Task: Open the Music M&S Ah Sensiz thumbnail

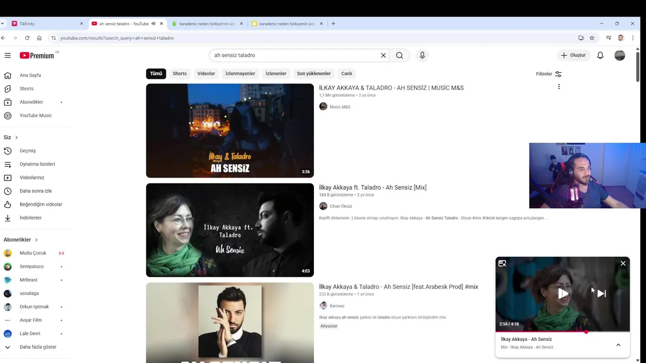Action: (x=230, y=131)
